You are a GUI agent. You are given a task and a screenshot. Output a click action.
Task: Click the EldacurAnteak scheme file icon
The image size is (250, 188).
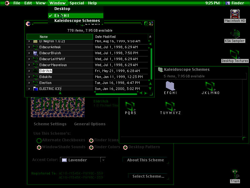tap(35, 47)
